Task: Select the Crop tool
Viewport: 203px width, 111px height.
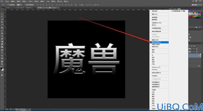Action: pyautogui.click(x=2, y=22)
